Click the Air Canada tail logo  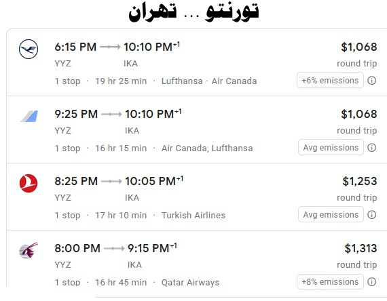coord(29,117)
